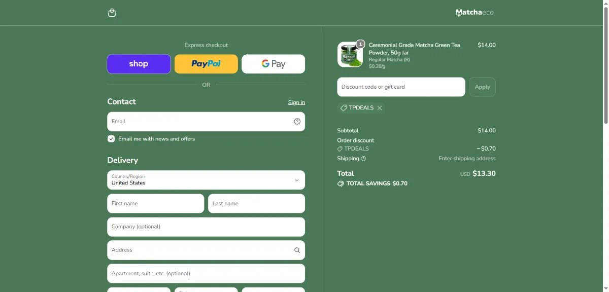Click the email help question mark icon
This screenshot has height=292, width=609.
[297, 122]
